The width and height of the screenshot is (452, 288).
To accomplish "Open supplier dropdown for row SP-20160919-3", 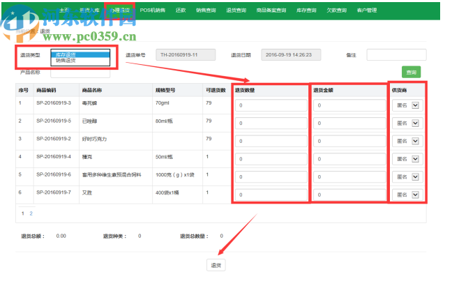I will pyautogui.click(x=407, y=105).
